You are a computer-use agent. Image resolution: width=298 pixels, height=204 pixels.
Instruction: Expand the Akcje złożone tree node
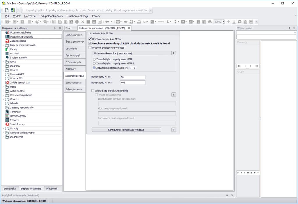(x=3, y=91)
